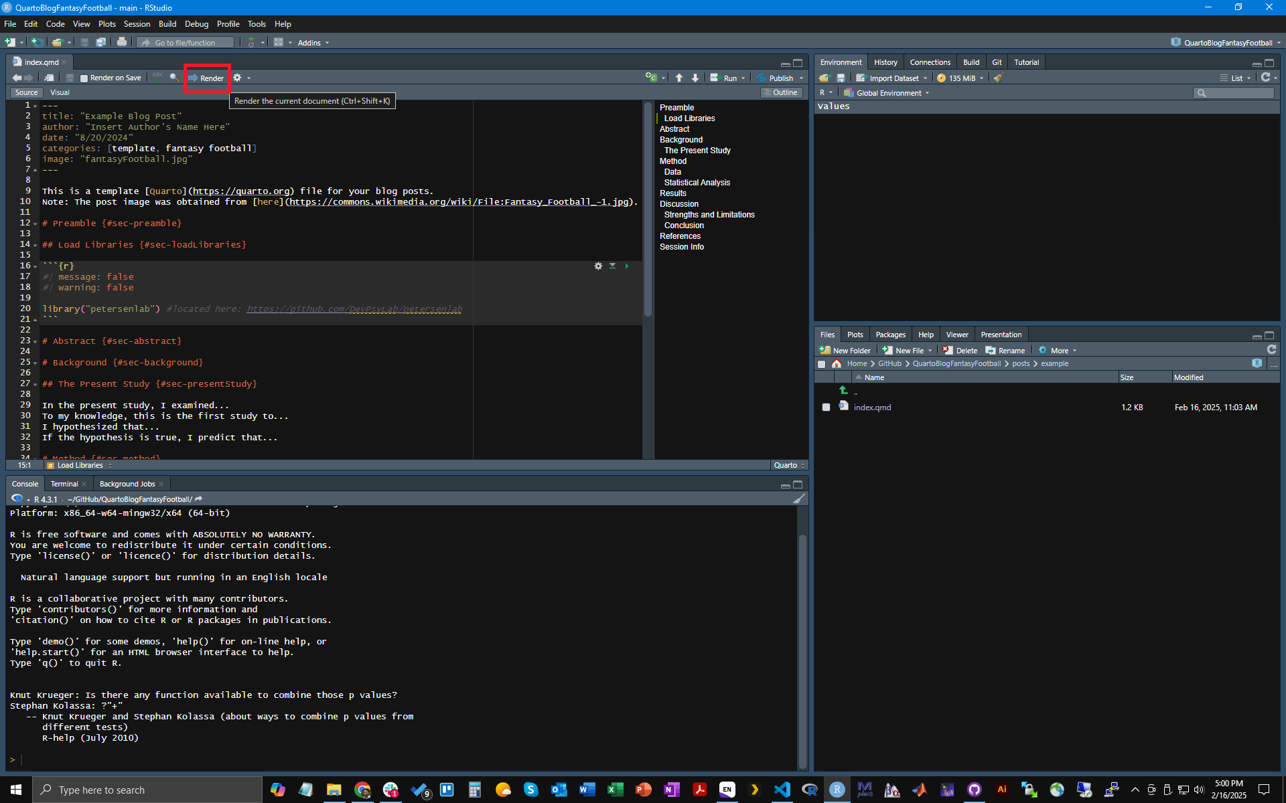The height and width of the screenshot is (803, 1286).
Task: Open Visual Studio Code from taskbar
Action: [782, 790]
